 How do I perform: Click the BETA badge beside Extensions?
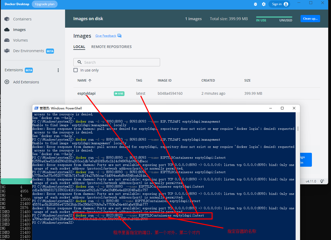point(29,70)
